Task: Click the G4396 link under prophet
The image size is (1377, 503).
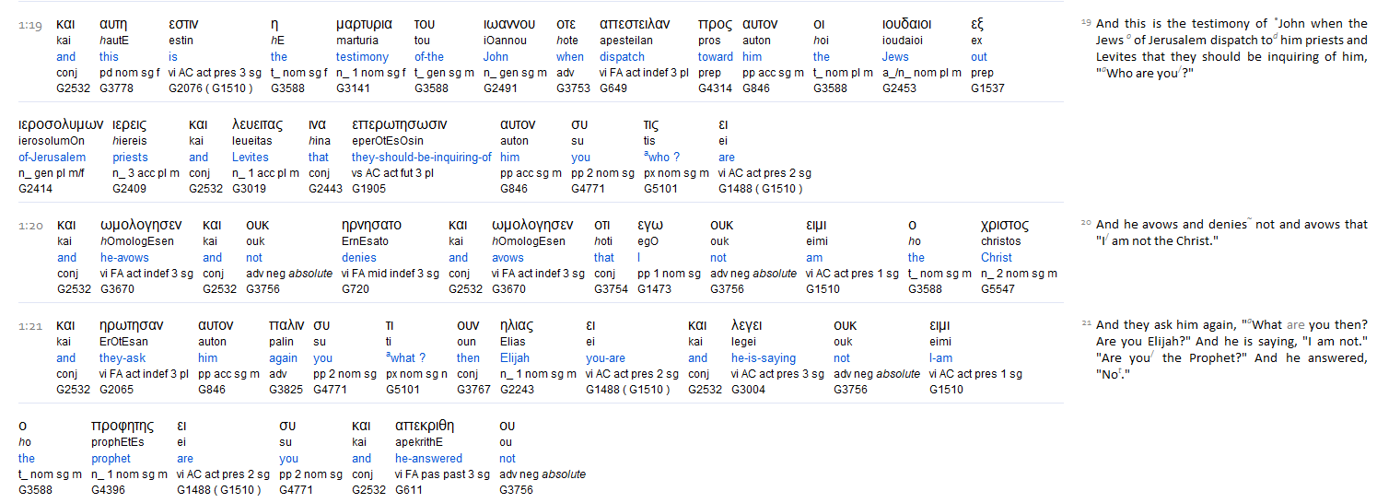Action: tap(110, 490)
